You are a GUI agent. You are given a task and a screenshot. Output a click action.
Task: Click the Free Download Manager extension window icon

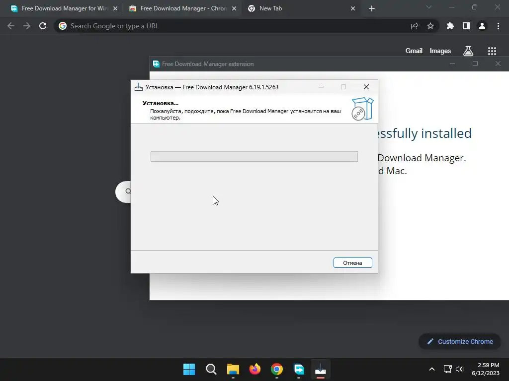click(156, 64)
